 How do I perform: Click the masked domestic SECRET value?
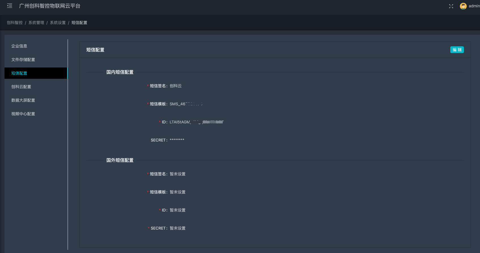[177, 140]
